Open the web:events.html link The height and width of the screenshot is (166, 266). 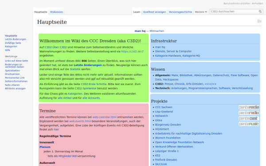click(80, 121)
